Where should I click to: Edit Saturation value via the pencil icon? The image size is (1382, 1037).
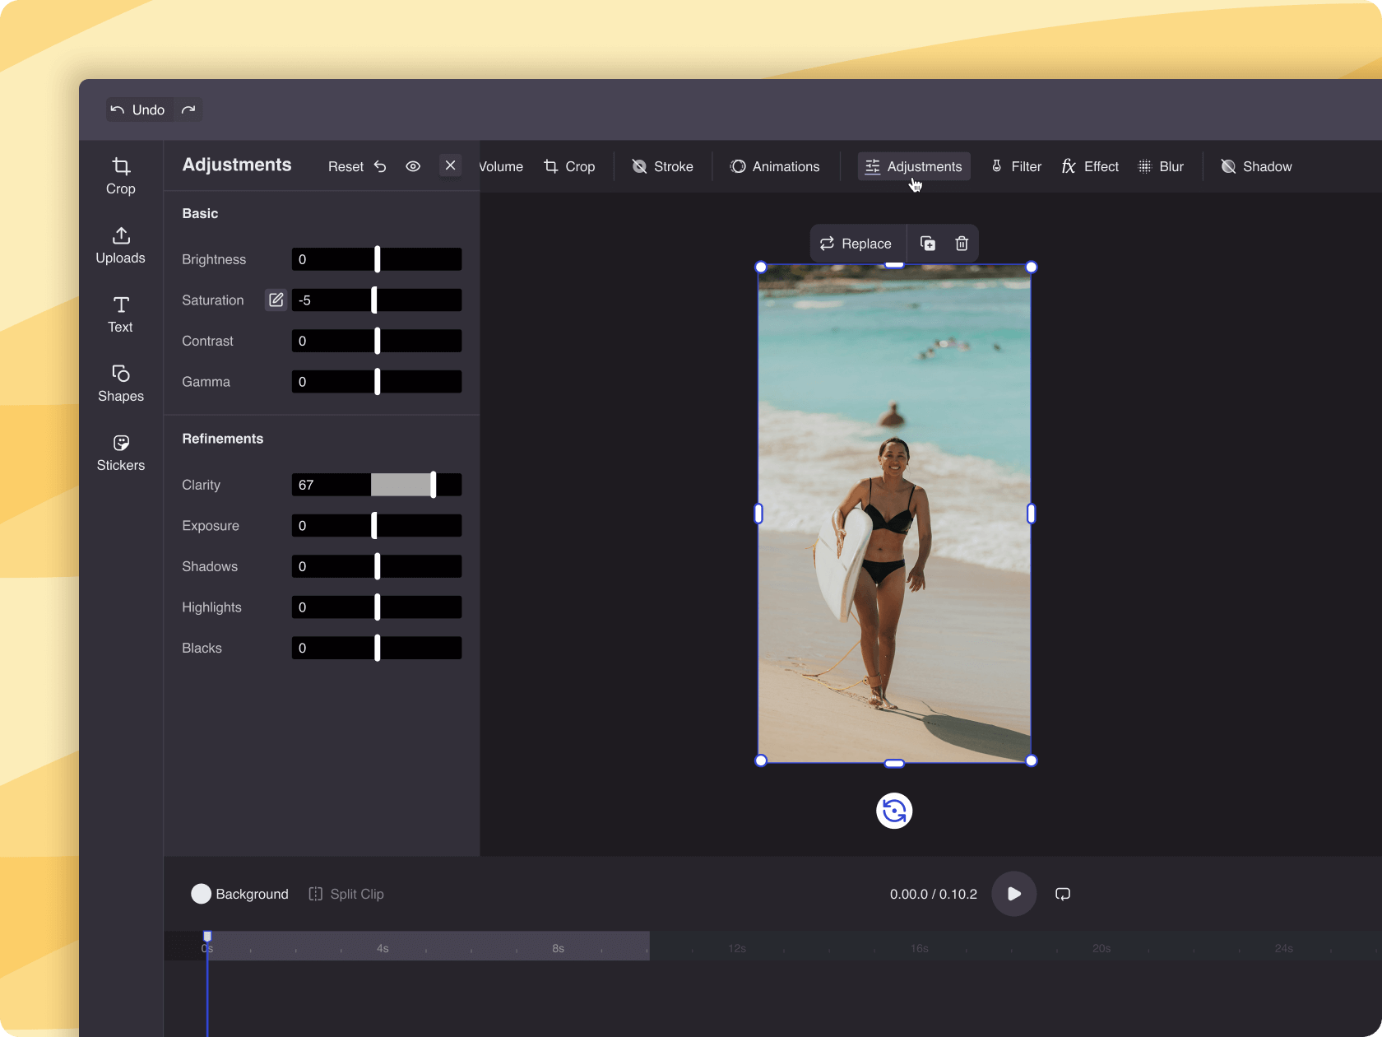(276, 300)
